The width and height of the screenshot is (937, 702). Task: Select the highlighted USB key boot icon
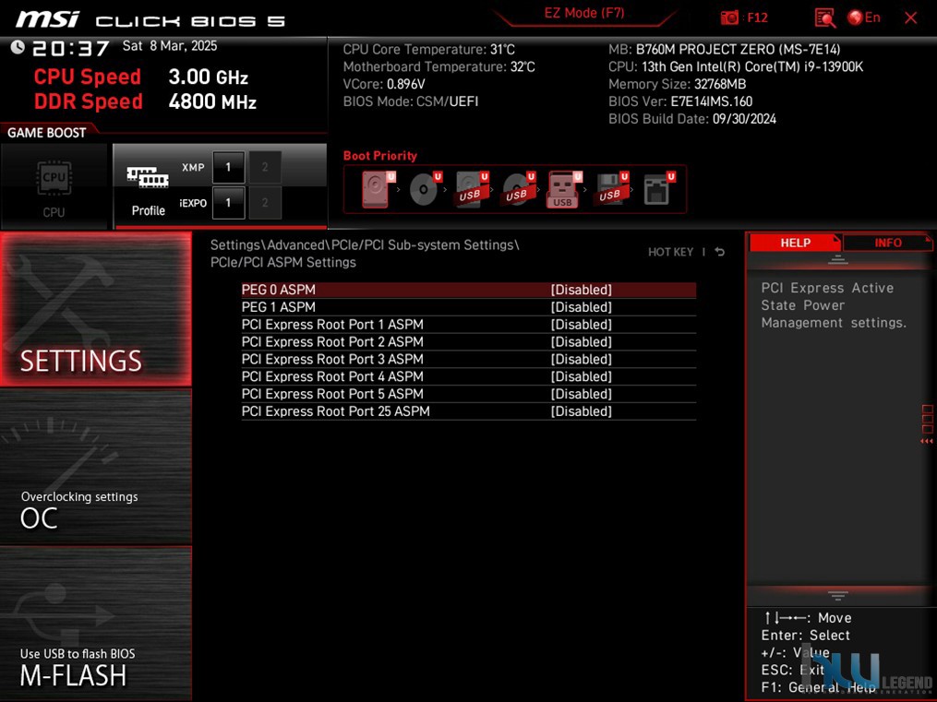coord(564,189)
